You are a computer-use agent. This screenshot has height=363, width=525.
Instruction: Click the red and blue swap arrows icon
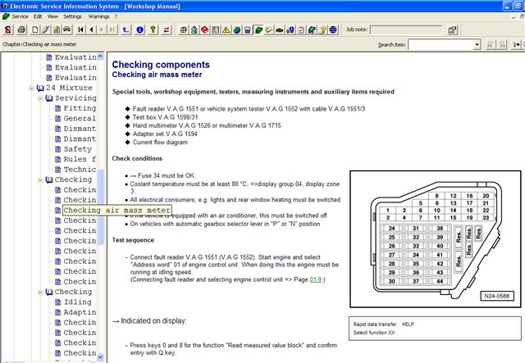tap(167, 29)
